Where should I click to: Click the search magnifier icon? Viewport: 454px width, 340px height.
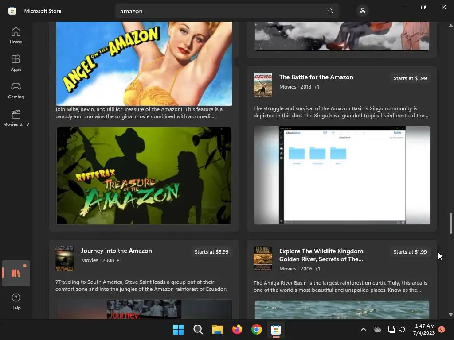(330, 11)
